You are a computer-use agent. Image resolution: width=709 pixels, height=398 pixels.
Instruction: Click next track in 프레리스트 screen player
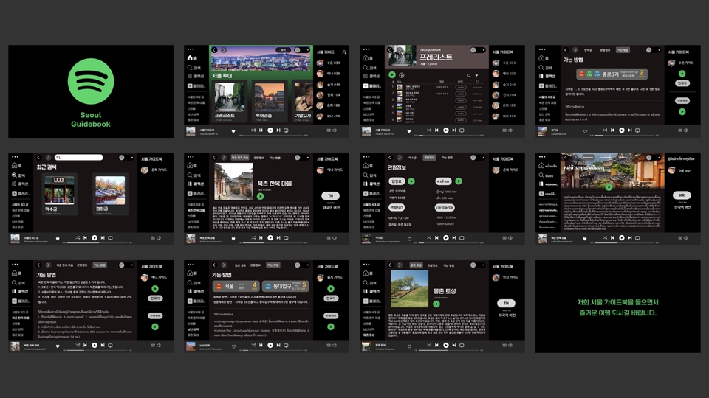[x=454, y=130]
